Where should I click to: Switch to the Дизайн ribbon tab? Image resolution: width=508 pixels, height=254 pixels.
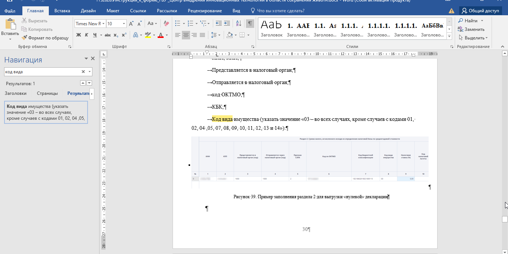(88, 11)
